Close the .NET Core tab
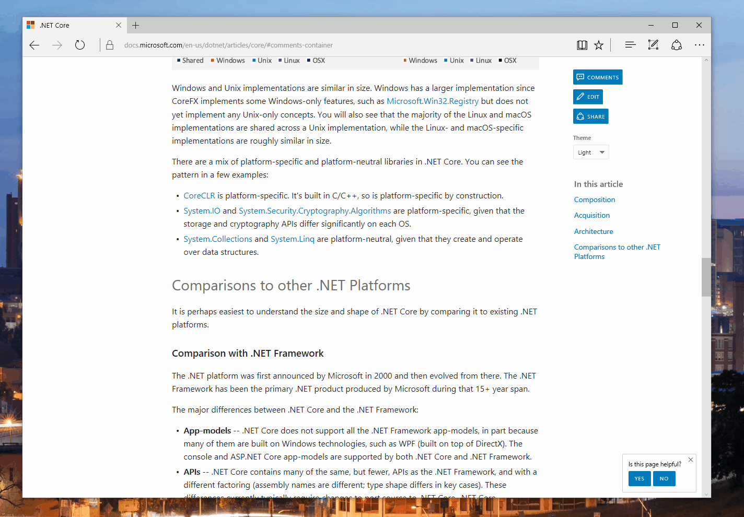The height and width of the screenshot is (517, 744). (119, 25)
